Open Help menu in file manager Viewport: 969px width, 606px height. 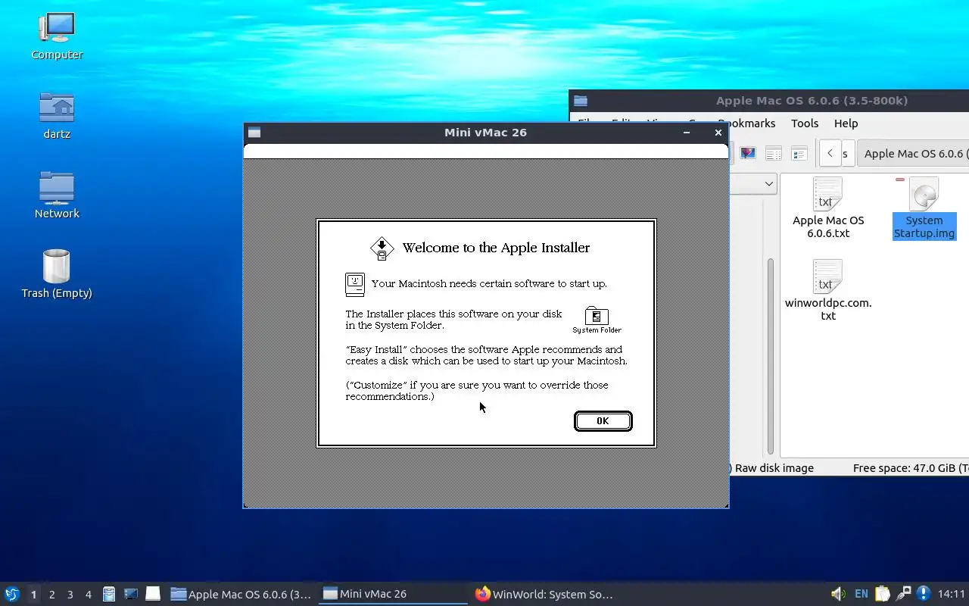pyautogui.click(x=846, y=123)
